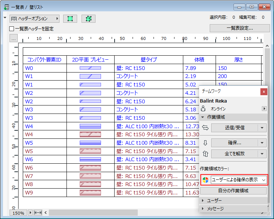Open the ヘッダーオプション dropdown
Viewport: 274px width, 219px height.
click(35, 19)
